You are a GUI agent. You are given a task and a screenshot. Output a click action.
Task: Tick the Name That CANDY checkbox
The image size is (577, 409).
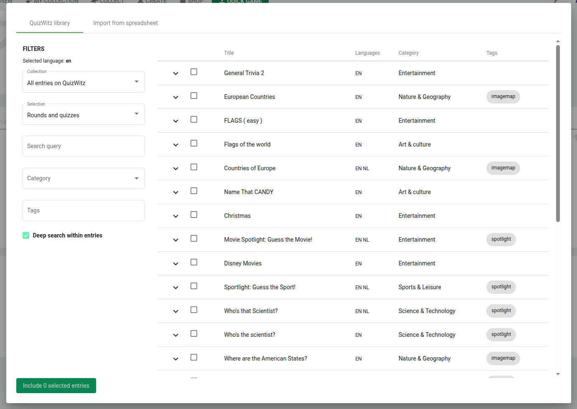click(x=194, y=191)
